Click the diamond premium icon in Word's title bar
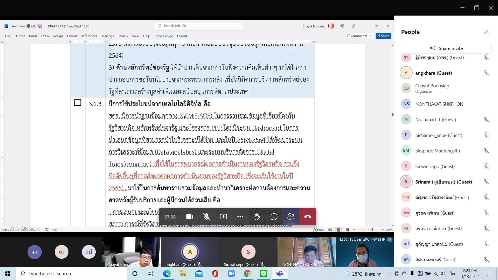498x280 pixels. pos(342,26)
